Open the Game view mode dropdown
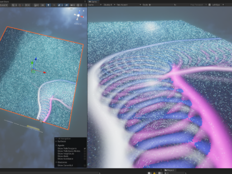232x174 pixels. click(95, 5)
